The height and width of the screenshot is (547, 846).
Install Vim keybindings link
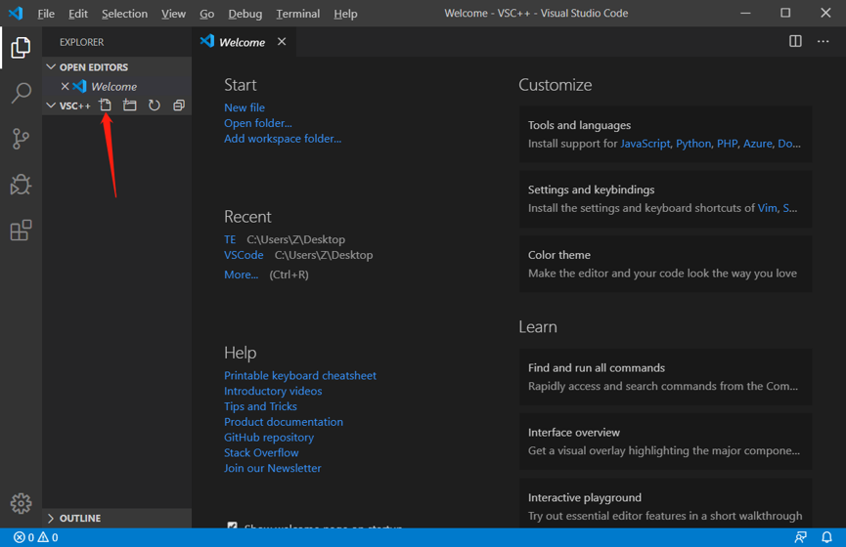pos(767,208)
